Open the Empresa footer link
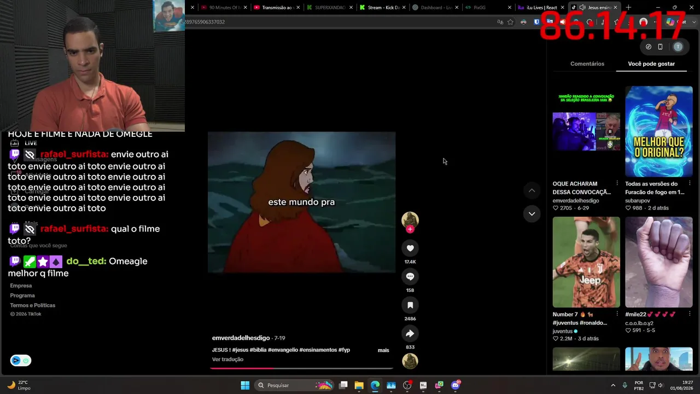700x394 pixels. pyautogui.click(x=21, y=286)
